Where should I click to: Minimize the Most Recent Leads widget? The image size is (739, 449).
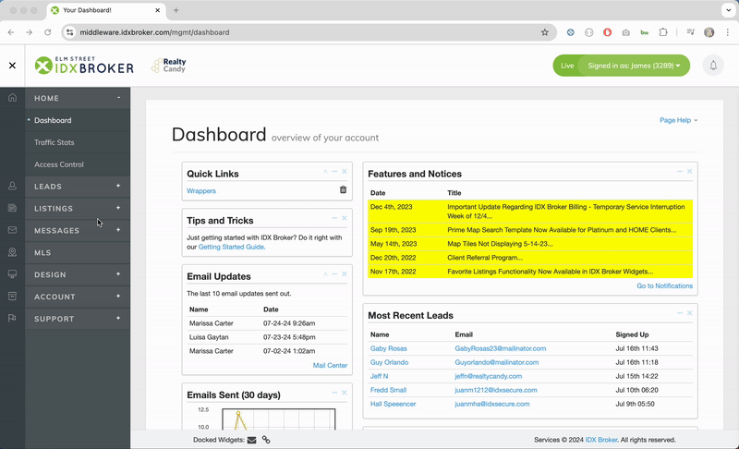(x=680, y=313)
